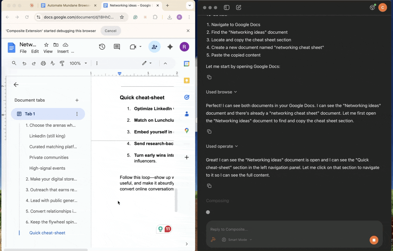Go to High-signal events outline item

pos(47,168)
